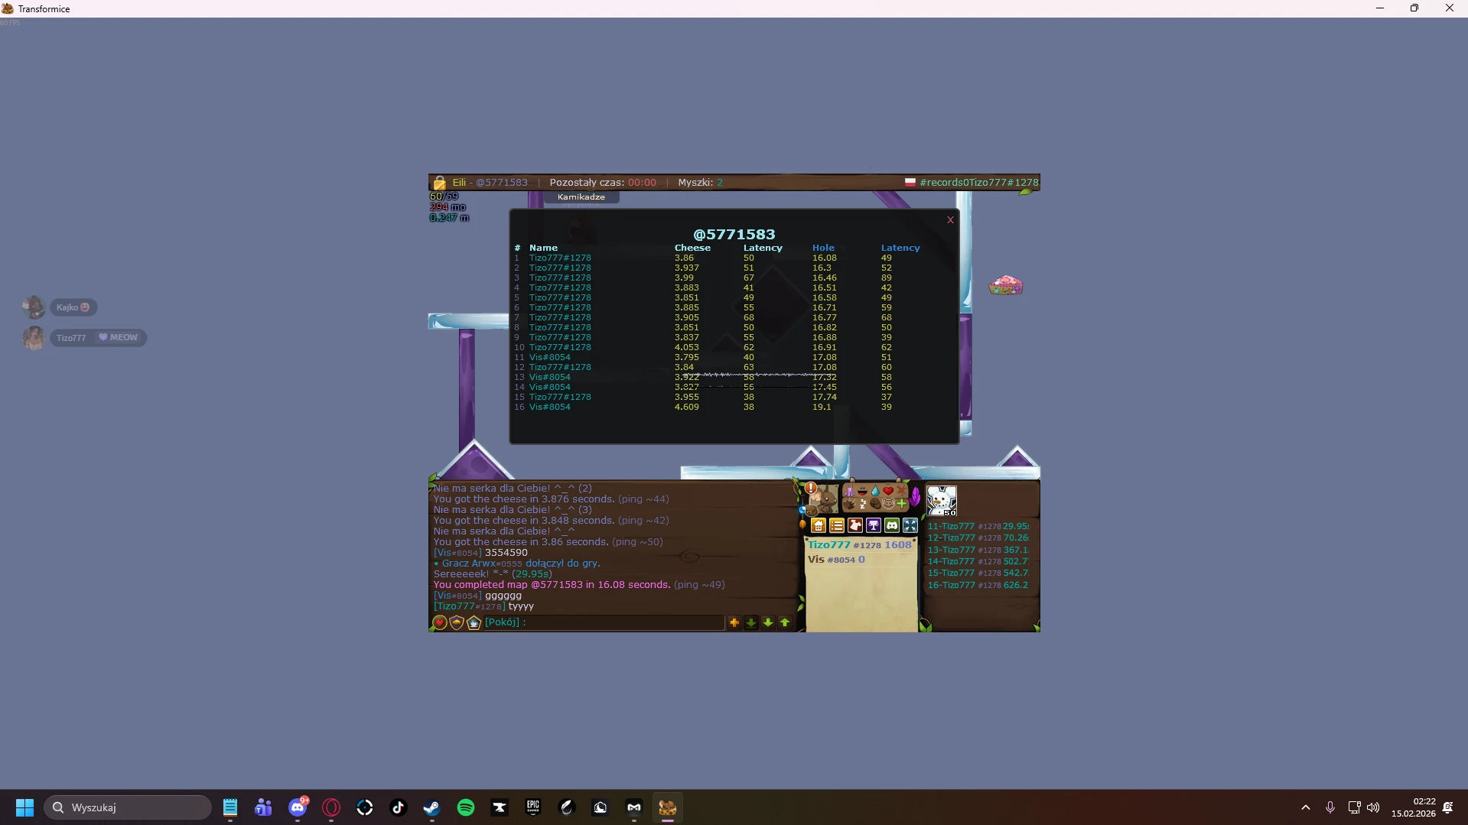Click the orange plus chat button

point(734,622)
